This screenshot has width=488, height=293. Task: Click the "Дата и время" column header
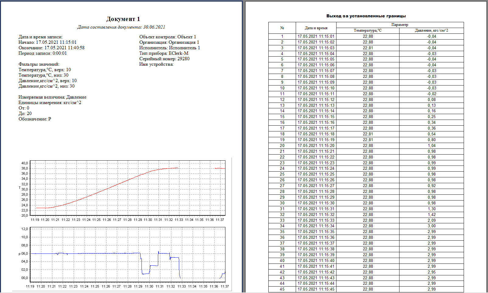[x=316, y=28]
